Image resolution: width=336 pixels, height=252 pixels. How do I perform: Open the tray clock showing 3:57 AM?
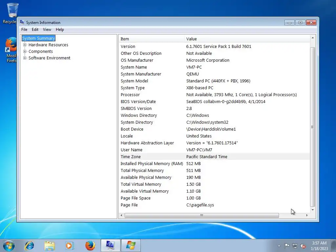[x=319, y=245]
